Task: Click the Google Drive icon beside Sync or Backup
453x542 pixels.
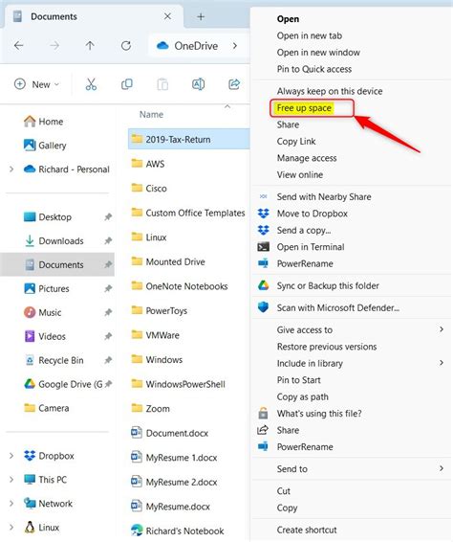Action: pyautogui.click(x=263, y=285)
